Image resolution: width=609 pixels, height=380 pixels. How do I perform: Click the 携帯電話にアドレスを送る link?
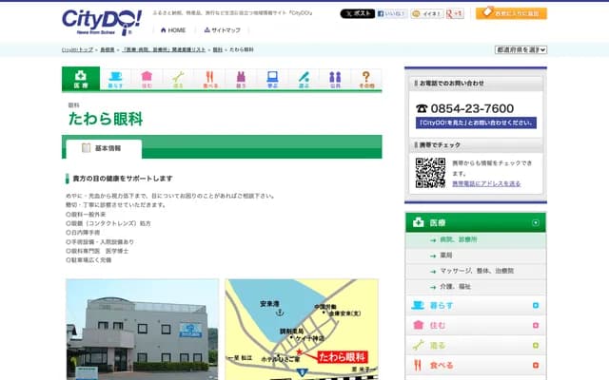tap(486, 183)
